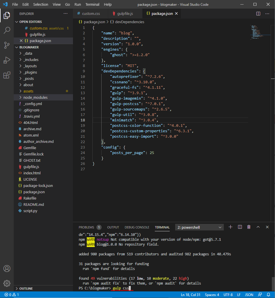Open the File menu
The height and width of the screenshot is (298, 275).
click(15, 4)
